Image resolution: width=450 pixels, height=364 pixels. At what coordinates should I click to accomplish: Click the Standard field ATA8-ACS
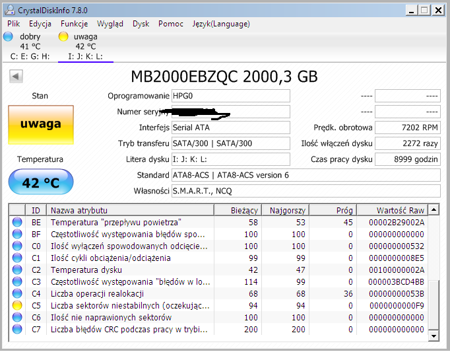[306, 175]
